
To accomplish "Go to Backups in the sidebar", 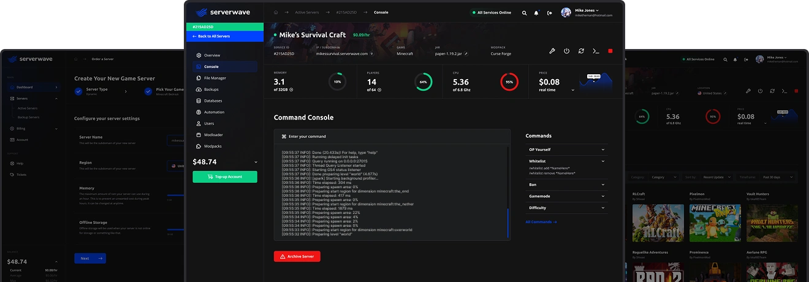I will click(211, 90).
